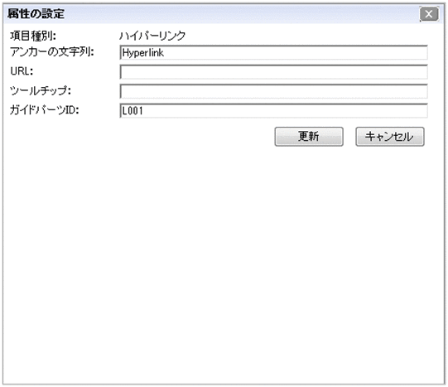448x387 pixels.
Task: Click the アンカーの文字列: label
Action: point(52,52)
